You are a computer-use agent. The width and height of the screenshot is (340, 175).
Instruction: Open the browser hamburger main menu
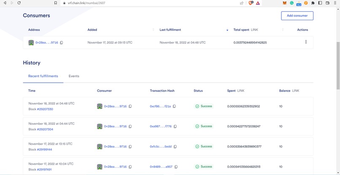click(x=335, y=3)
